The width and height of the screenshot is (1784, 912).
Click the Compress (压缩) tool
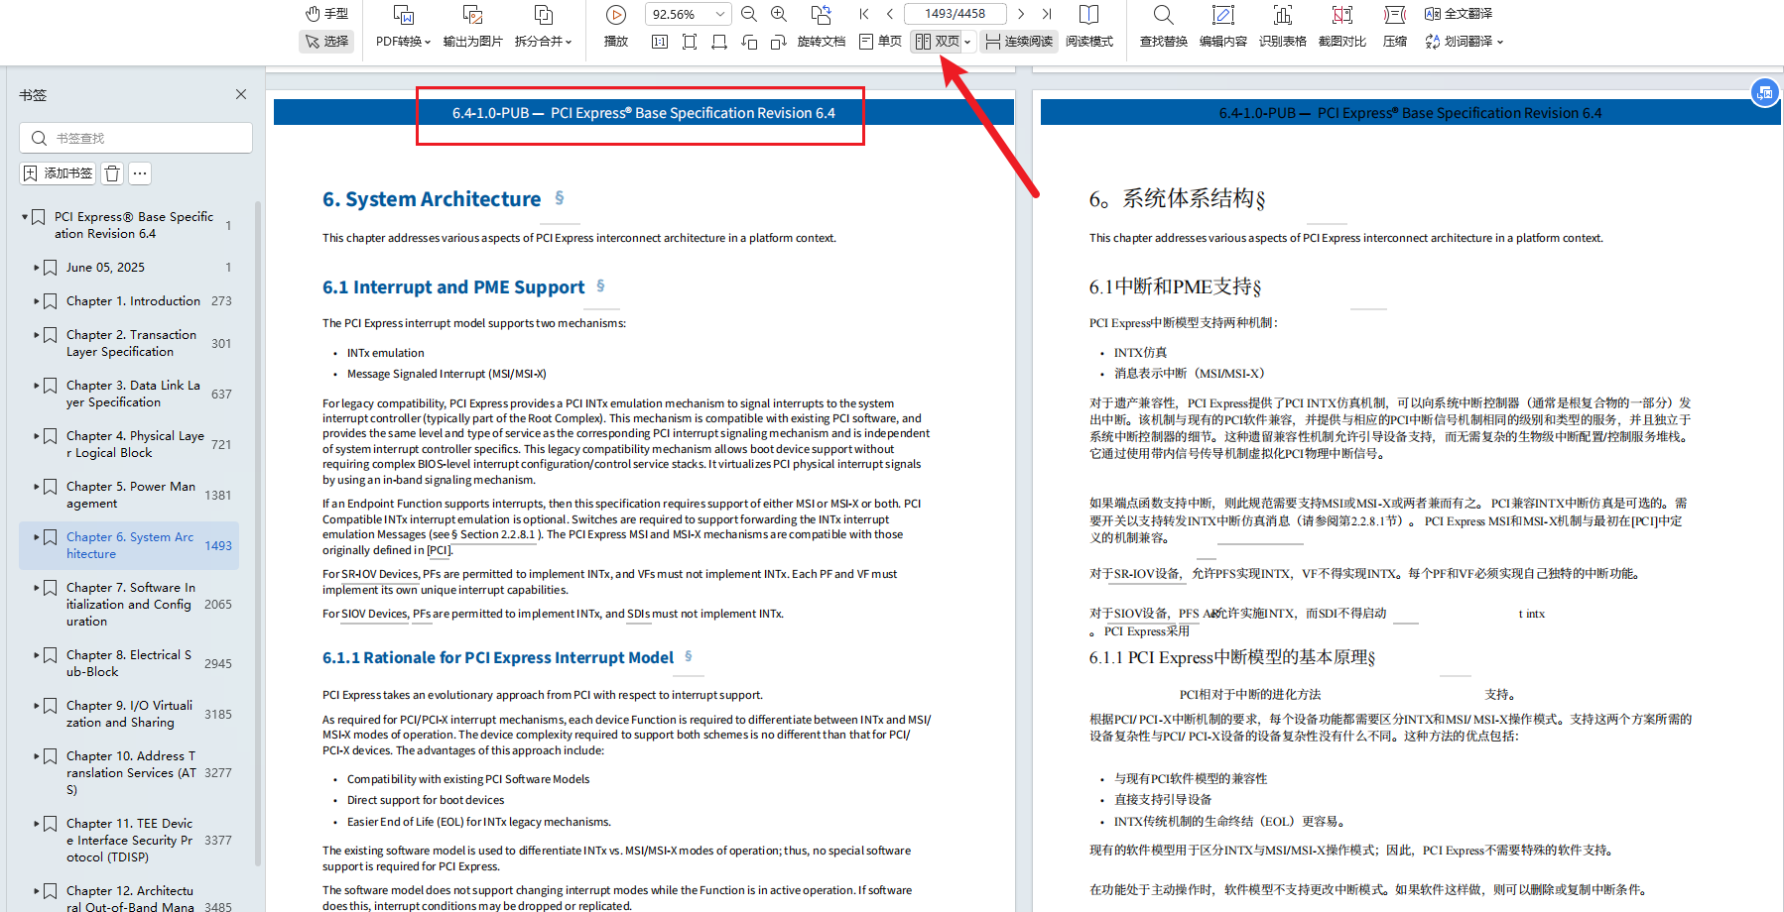coord(1395,28)
